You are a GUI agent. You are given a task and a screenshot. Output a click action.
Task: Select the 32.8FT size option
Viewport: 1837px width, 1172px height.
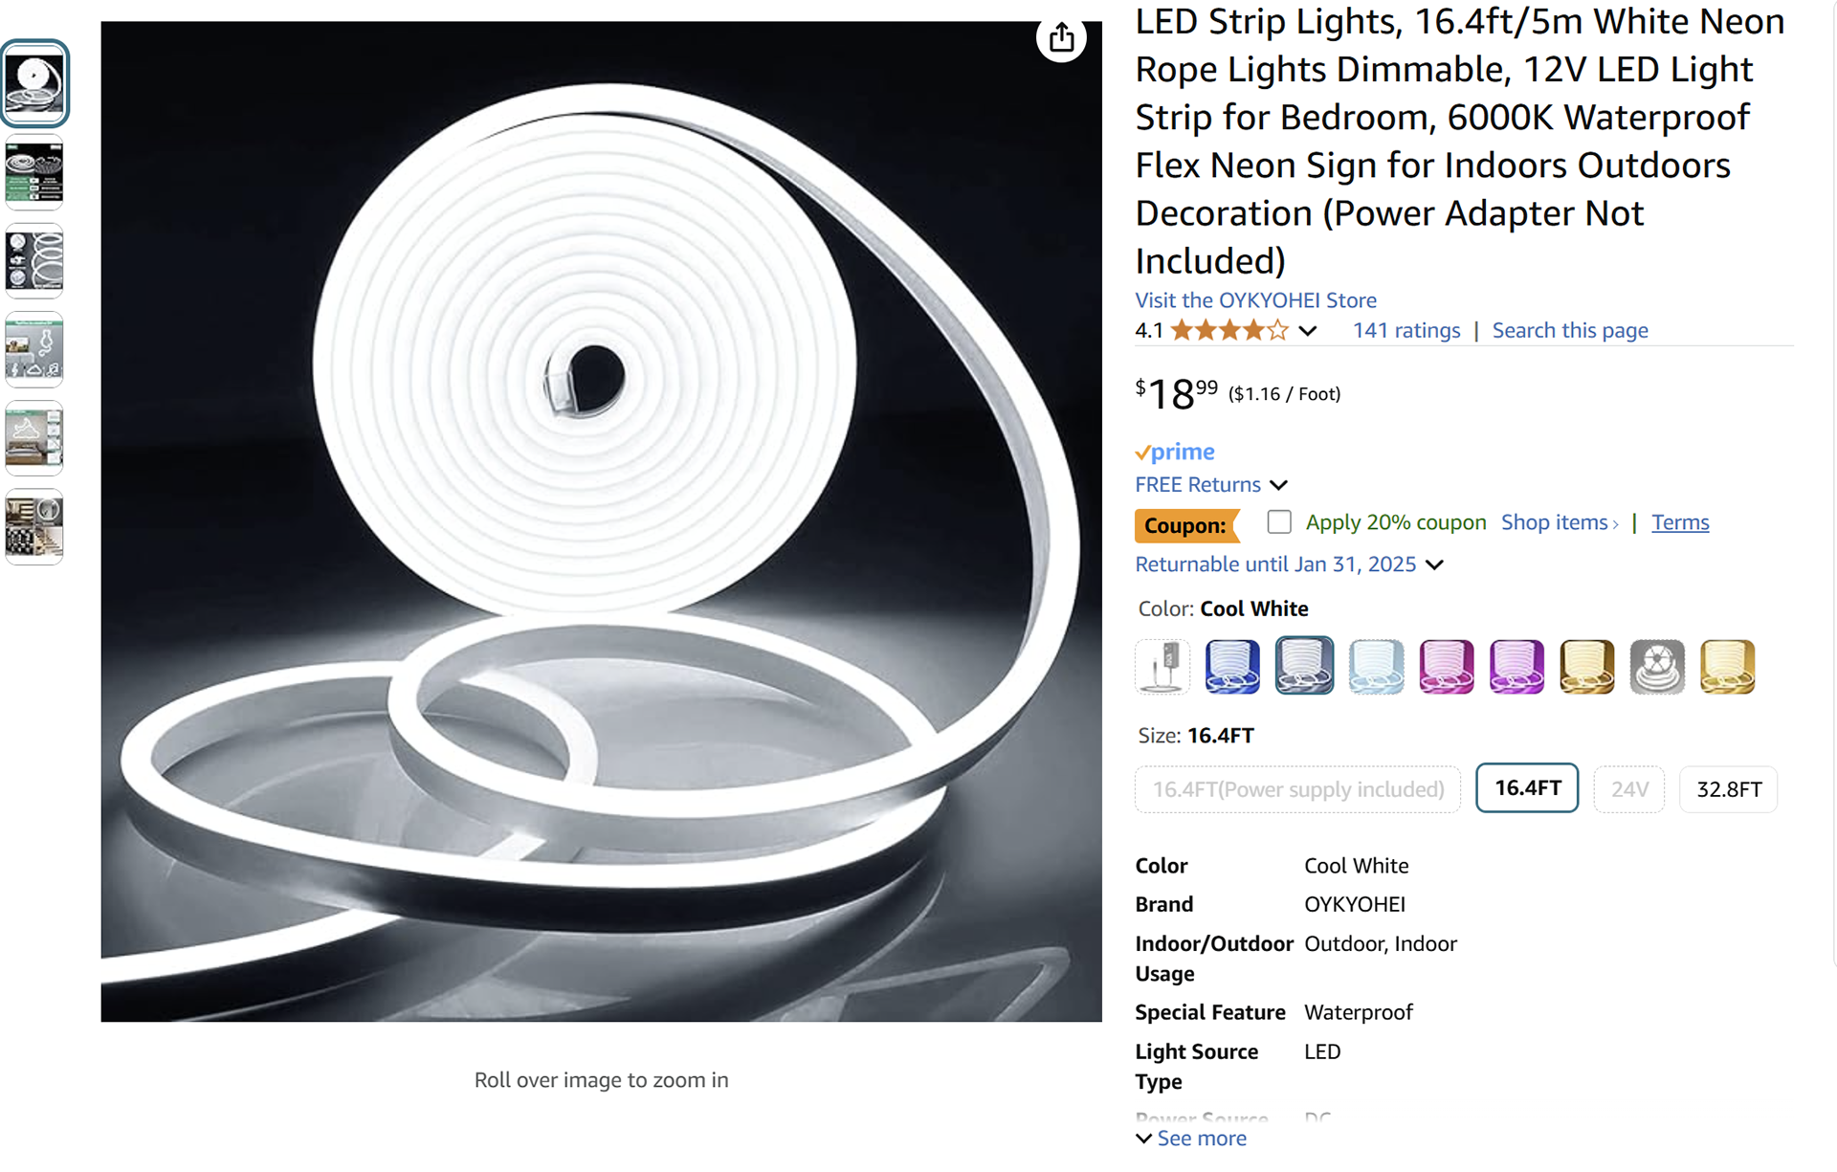pyautogui.click(x=1729, y=789)
